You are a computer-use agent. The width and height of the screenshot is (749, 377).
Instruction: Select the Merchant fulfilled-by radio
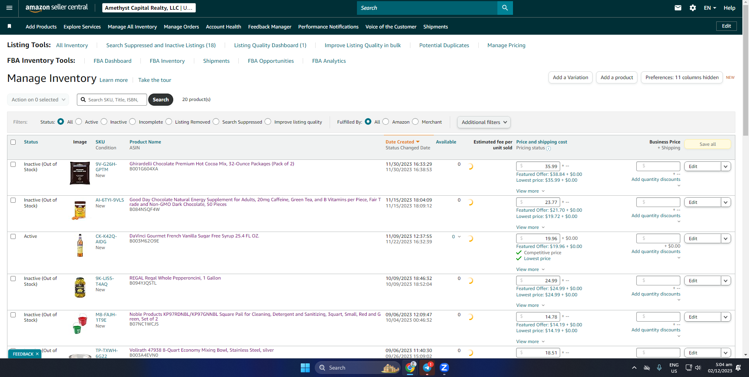pos(415,122)
